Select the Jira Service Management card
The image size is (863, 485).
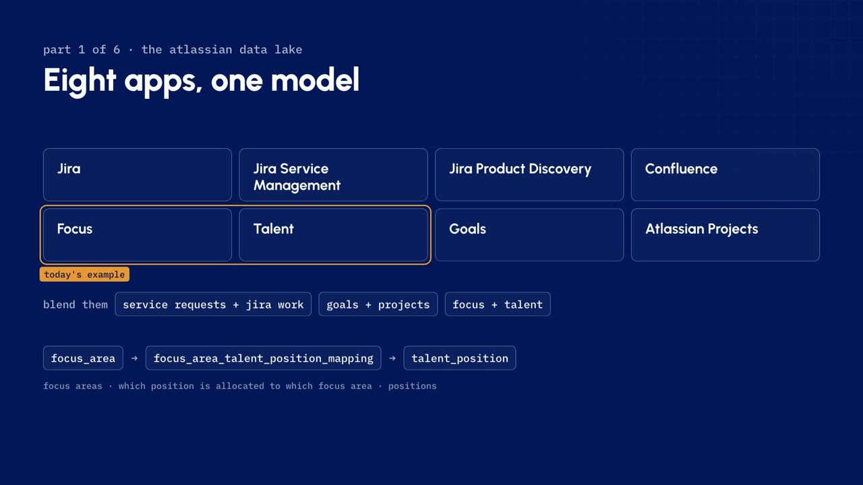coord(334,174)
